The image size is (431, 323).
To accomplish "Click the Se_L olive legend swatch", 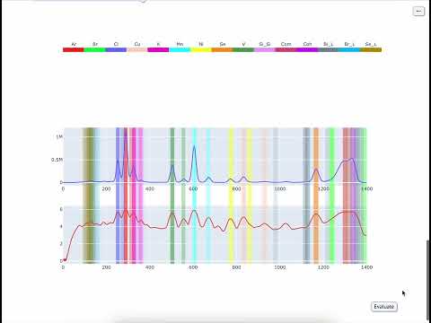I will (371, 50).
